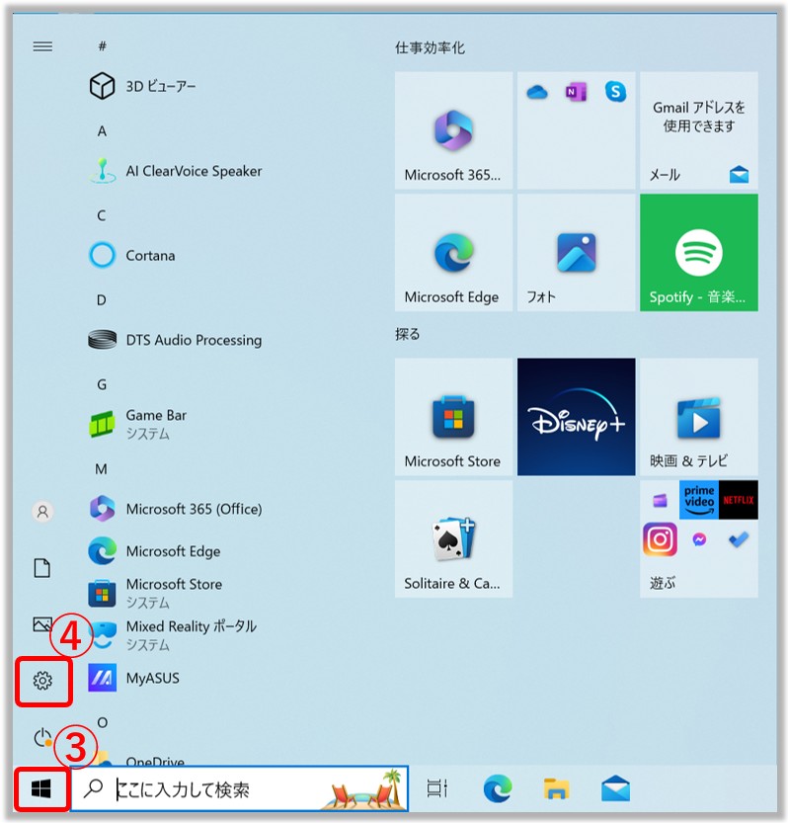Click the user account icon in sidebar
The width and height of the screenshot is (788, 823).
click(x=42, y=511)
